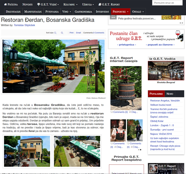Open the cyclist G.E.T. Report cover

(135, 130)
